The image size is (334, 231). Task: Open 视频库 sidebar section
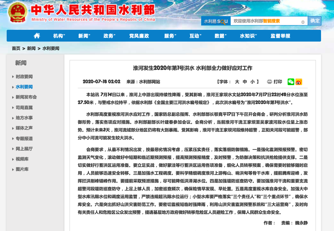click(x=22, y=159)
